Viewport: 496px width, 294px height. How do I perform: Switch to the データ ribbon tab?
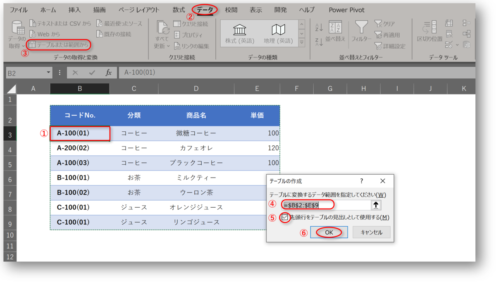point(205,9)
